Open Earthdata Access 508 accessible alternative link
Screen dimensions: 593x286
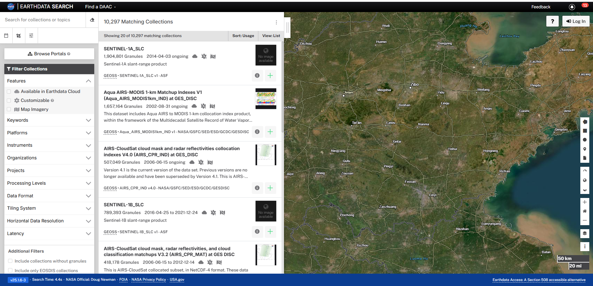click(539, 280)
